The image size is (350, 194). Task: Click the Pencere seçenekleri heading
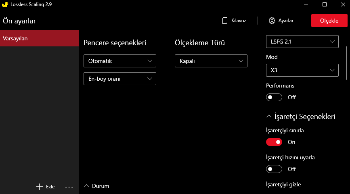coord(115,43)
